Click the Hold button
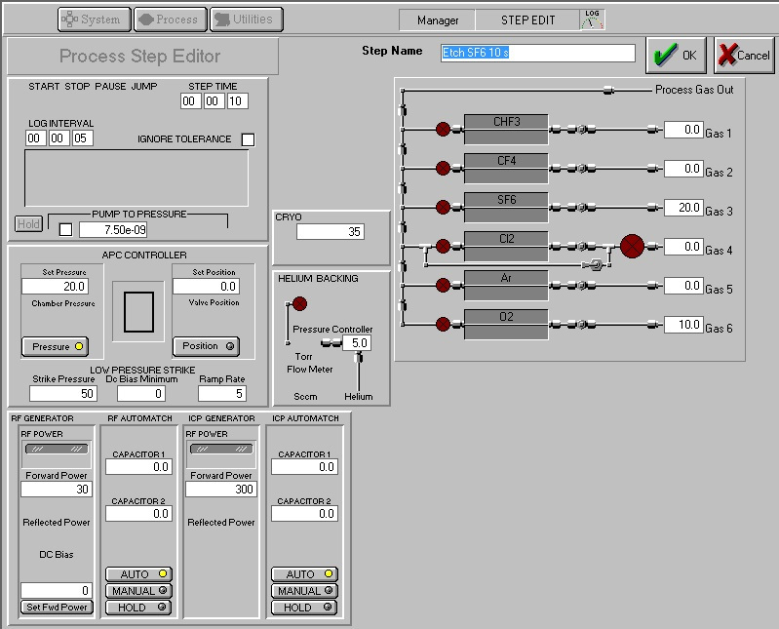779x629 pixels. pyautogui.click(x=28, y=224)
